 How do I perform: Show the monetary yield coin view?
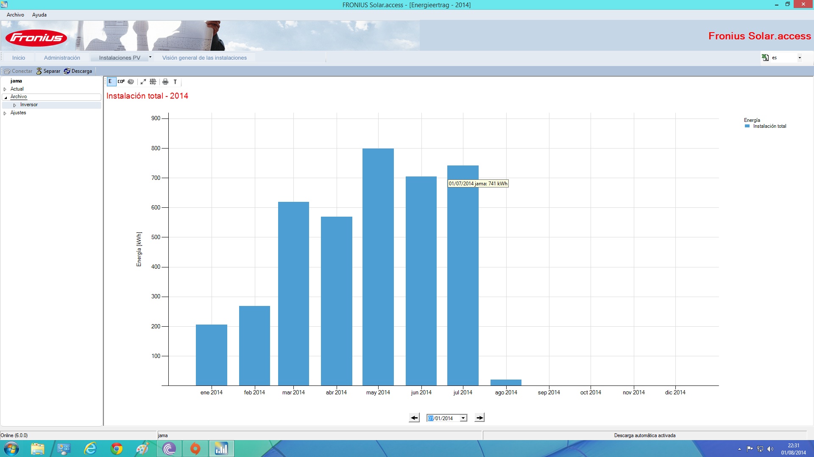click(131, 82)
